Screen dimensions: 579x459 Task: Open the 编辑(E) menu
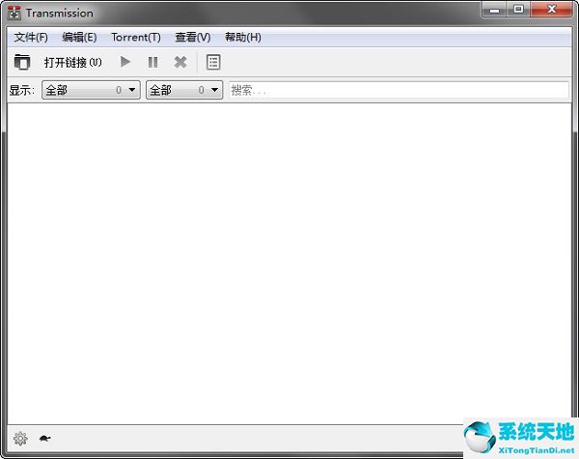[79, 37]
